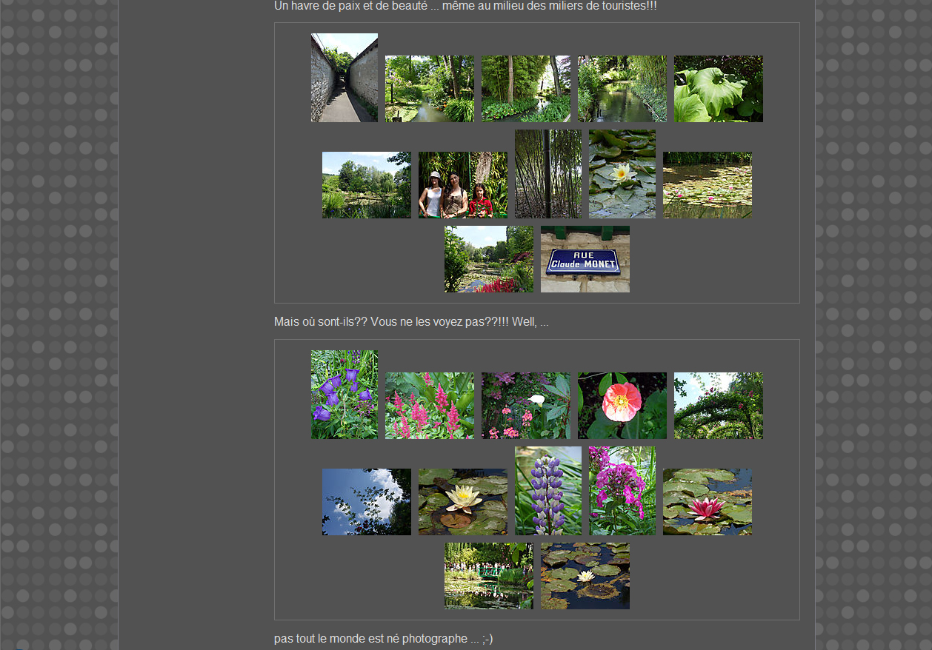The width and height of the screenshot is (932, 650).
Task: View the deep pink water lily photo
Action: click(707, 502)
